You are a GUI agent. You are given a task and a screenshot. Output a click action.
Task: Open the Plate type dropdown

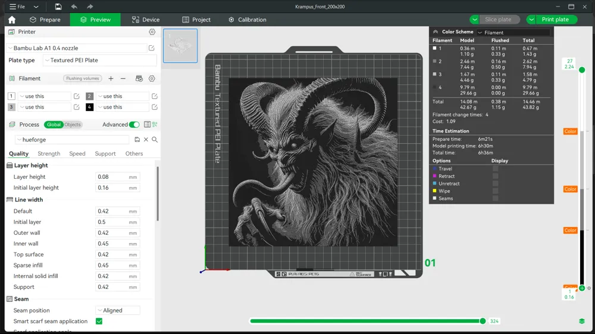[100, 60]
